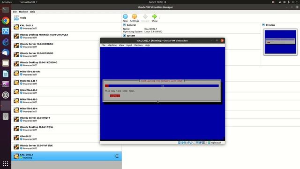Open LibreOffice Writer from the dock
The image size is (300, 169).
[6, 74]
